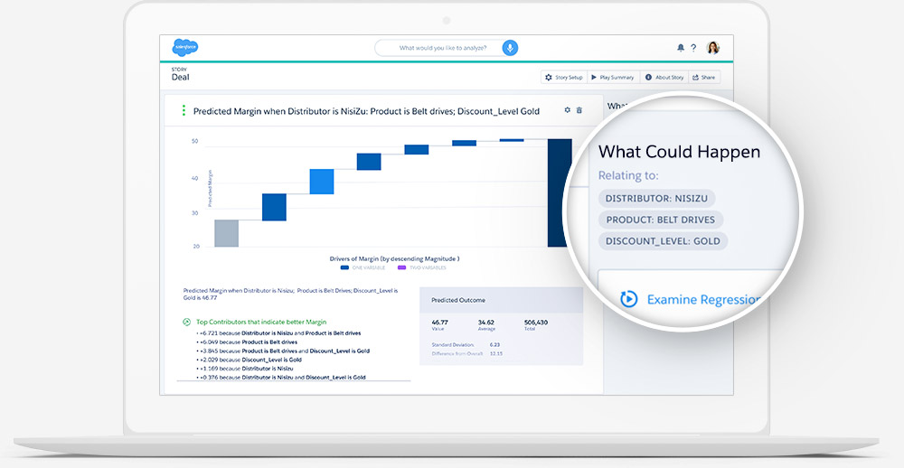Click the Standard Deviation 6.23 row
904x468 pixels.
point(465,344)
